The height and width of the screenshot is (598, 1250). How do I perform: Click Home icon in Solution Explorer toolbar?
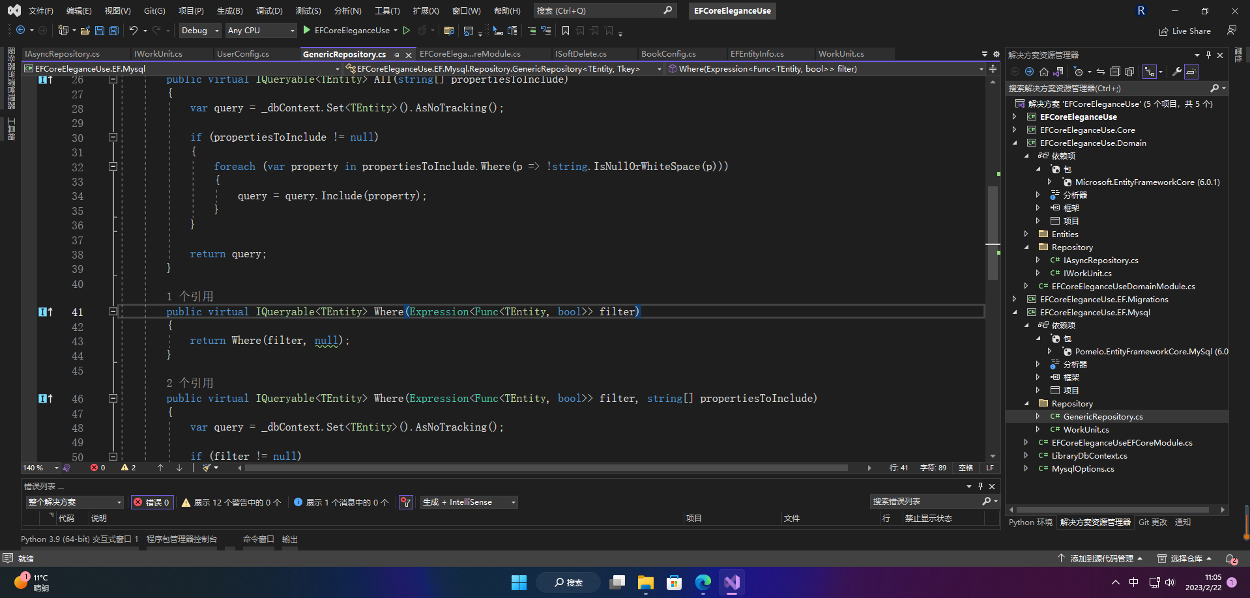point(1044,72)
